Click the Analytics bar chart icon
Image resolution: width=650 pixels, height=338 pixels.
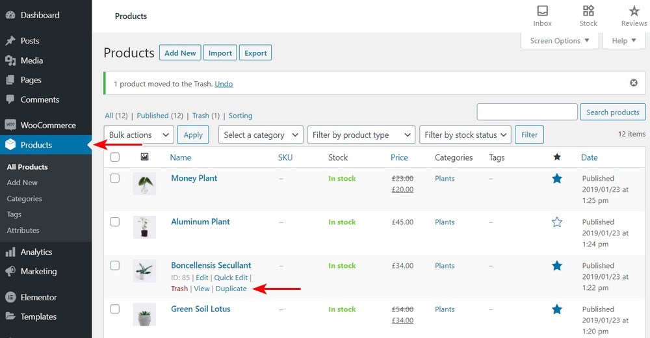click(x=10, y=252)
